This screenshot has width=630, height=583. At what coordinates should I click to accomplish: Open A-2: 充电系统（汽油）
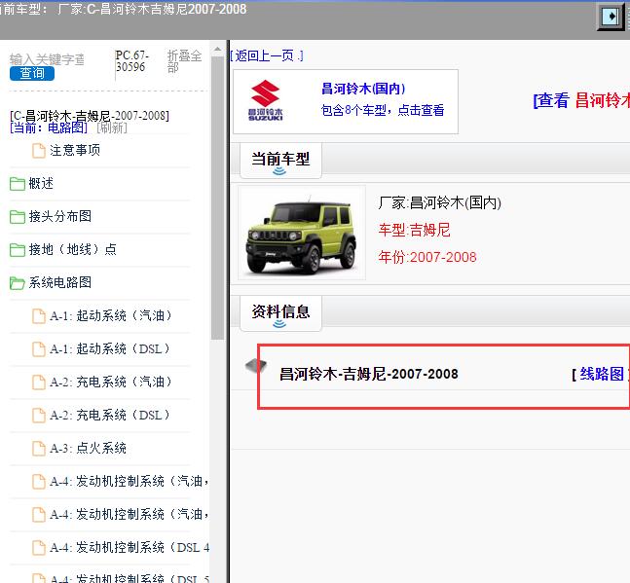(111, 382)
